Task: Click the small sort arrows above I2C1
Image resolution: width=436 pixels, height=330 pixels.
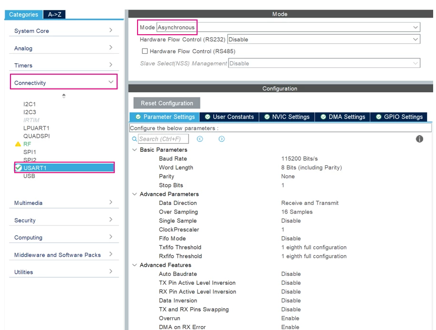Action: tap(64, 96)
